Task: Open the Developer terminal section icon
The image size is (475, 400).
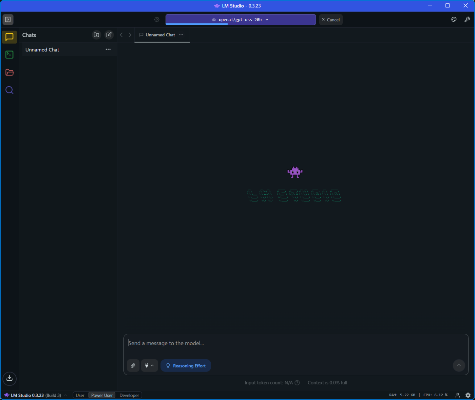Action: tap(9, 55)
